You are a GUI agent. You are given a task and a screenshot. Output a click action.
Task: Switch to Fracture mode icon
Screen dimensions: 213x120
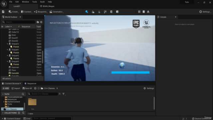tap(111, 12)
